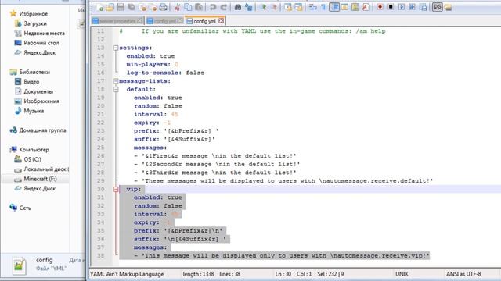Image resolution: width=501 pixels, height=281 pixels.
Task: Select the active config.yml tab
Action: [205, 21]
